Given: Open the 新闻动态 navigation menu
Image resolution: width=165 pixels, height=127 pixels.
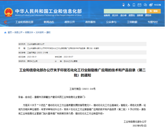Looking at the screenshot, I should point(49,22).
